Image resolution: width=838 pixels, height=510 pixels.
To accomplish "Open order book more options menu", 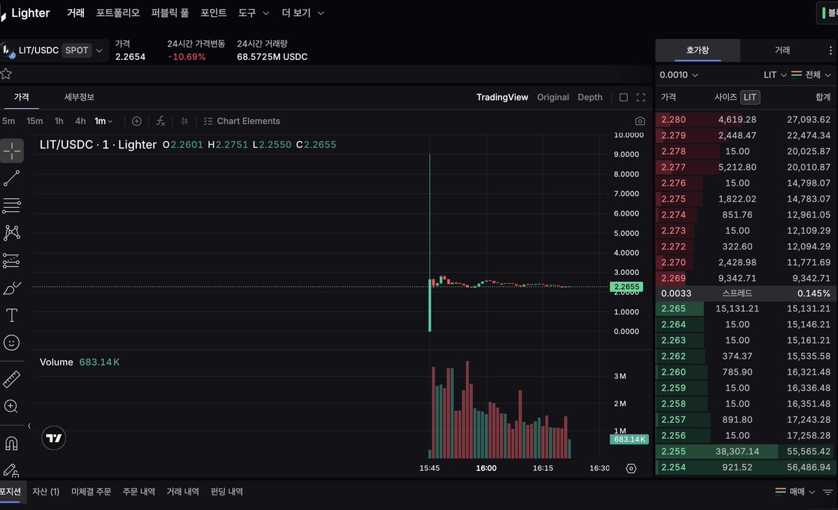I will pos(830,50).
